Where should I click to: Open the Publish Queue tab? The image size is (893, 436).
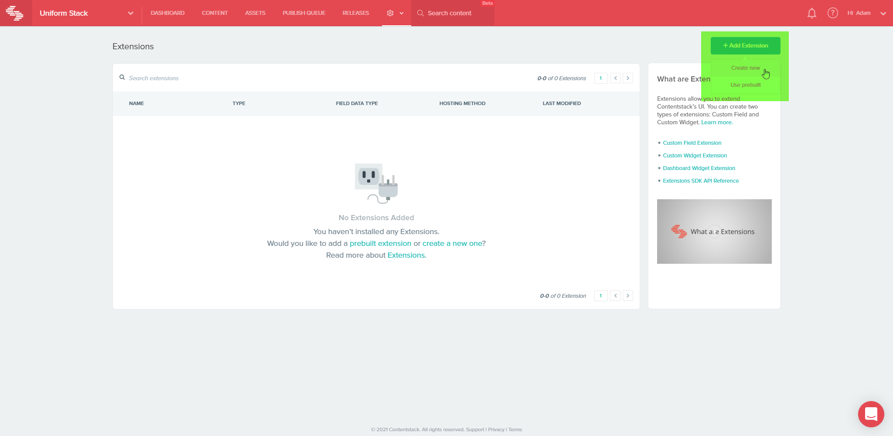tap(304, 13)
